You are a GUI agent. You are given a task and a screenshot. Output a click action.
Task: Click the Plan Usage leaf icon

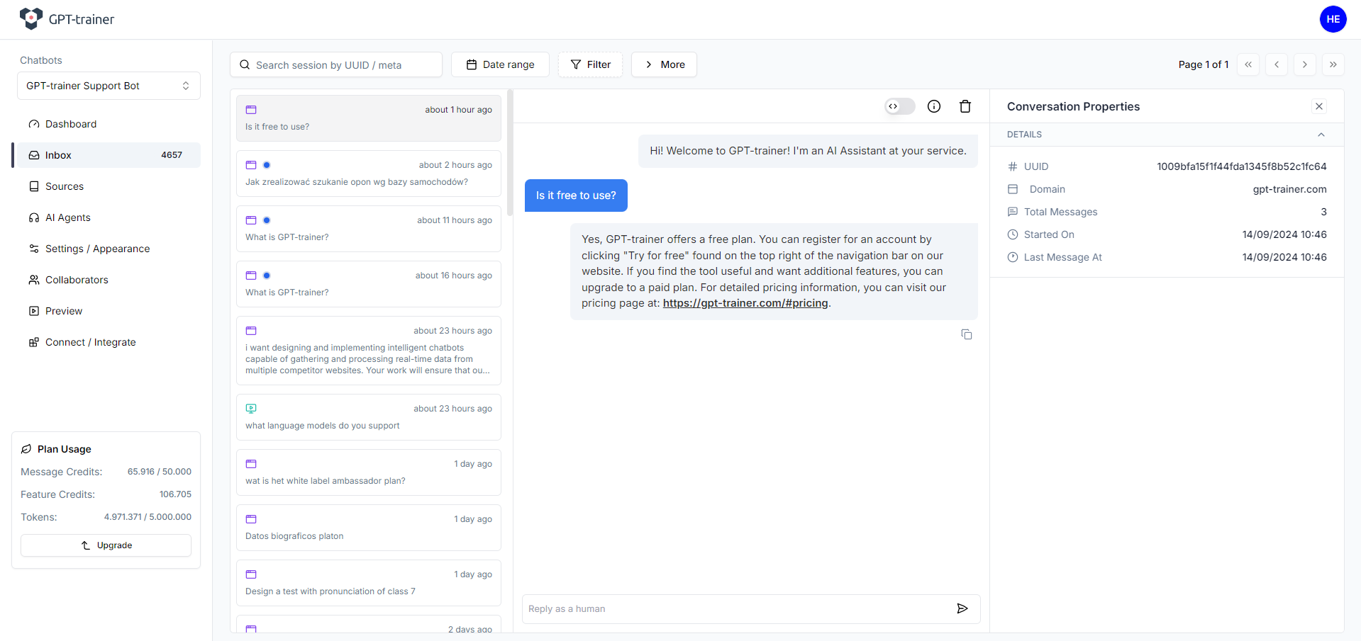pos(26,449)
